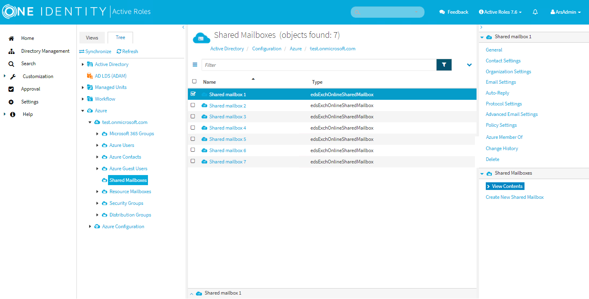Click the Workflow folder icon
Screen dimensions: 589x299
89,99
